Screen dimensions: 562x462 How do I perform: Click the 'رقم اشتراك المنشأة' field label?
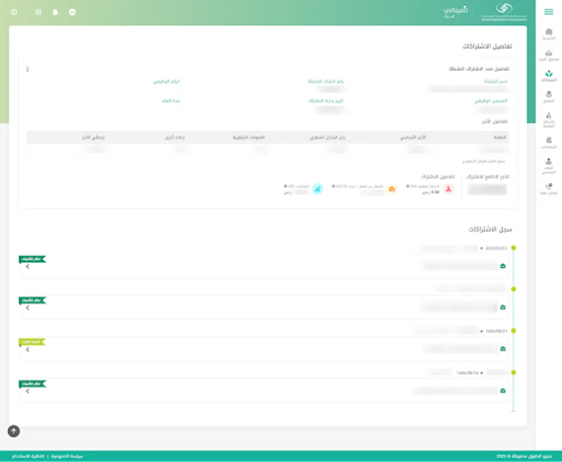pos(326,81)
